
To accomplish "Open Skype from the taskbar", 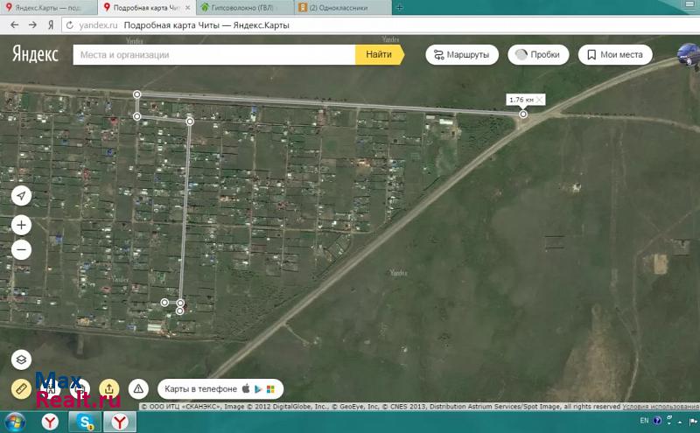I will point(86,423).
